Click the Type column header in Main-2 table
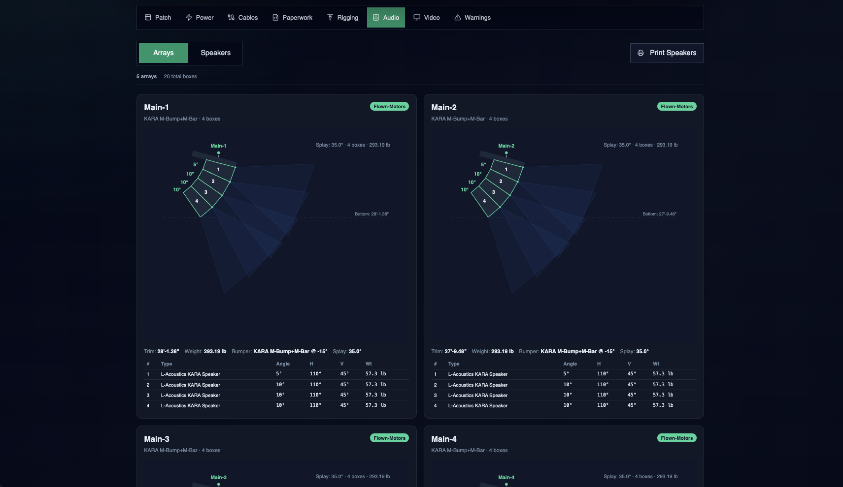This screenshot has width=843, height=487. coord(454,364)
